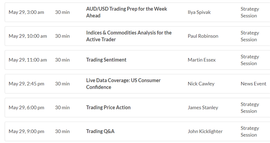
Task: Select presenter John Kicklighter
Action: coord(205,131)
